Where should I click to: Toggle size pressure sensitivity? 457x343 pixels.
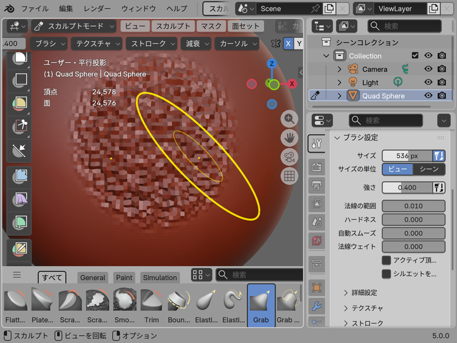click(x=439, y=156)
